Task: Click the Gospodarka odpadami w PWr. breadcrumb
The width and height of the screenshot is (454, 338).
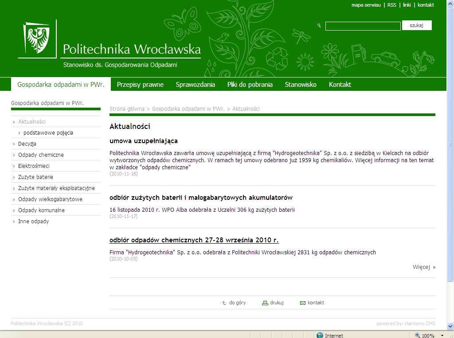Action: (x=188, y=109)
